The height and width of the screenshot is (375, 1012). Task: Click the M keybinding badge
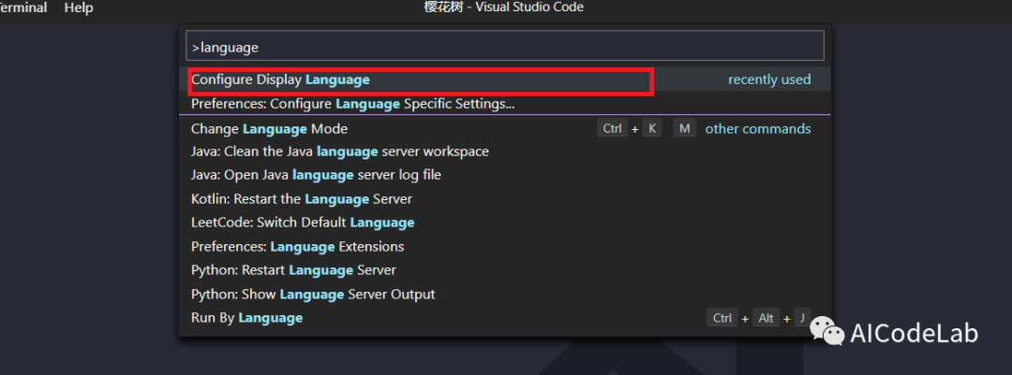coord(685,129)
